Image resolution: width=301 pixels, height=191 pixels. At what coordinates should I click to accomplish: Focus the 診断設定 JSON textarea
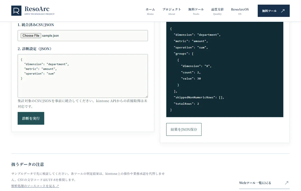(x=83, y=76)
